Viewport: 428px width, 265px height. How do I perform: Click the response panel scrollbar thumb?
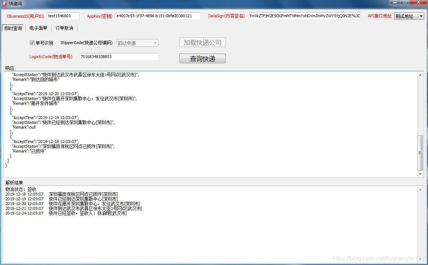tap(420, 153)
